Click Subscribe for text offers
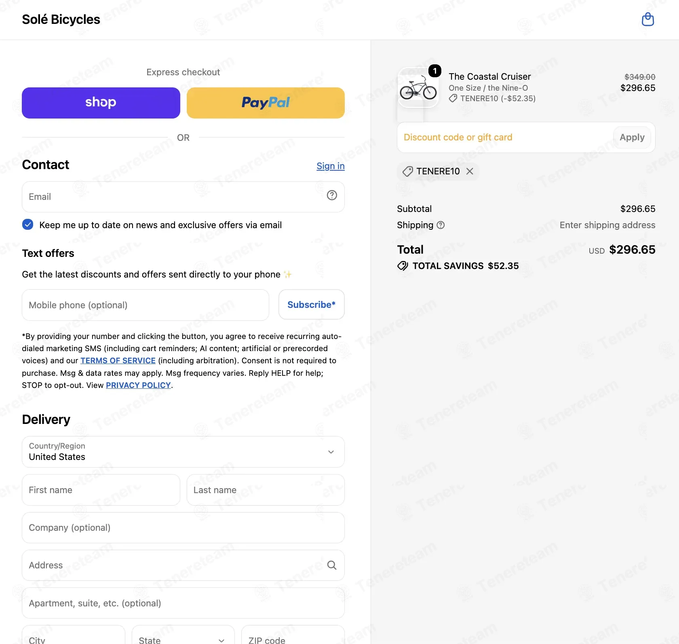This screenshot has height=644, width=679. [311, 305]
